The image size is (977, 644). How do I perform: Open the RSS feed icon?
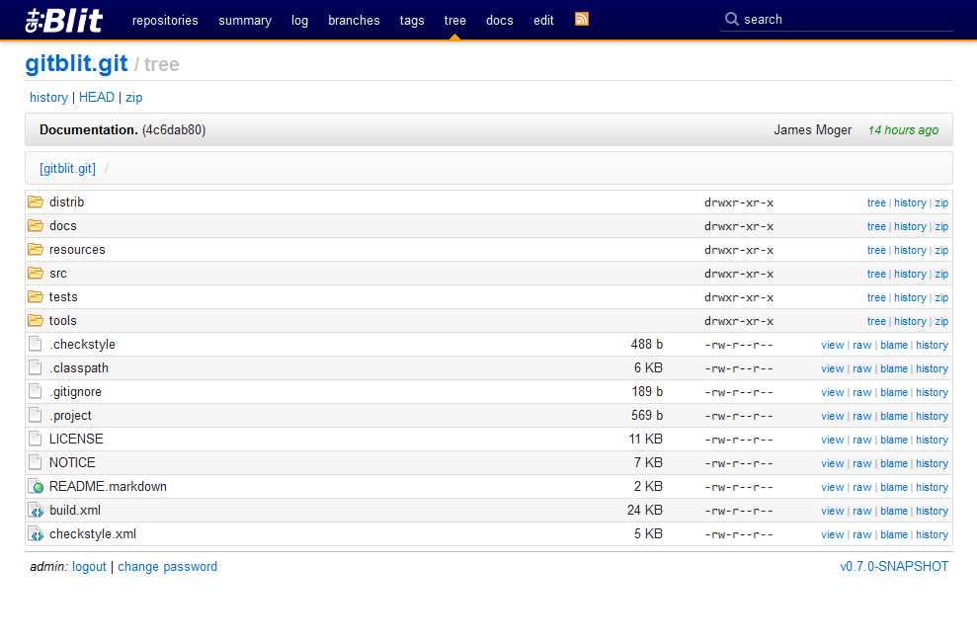coord(581,20)
